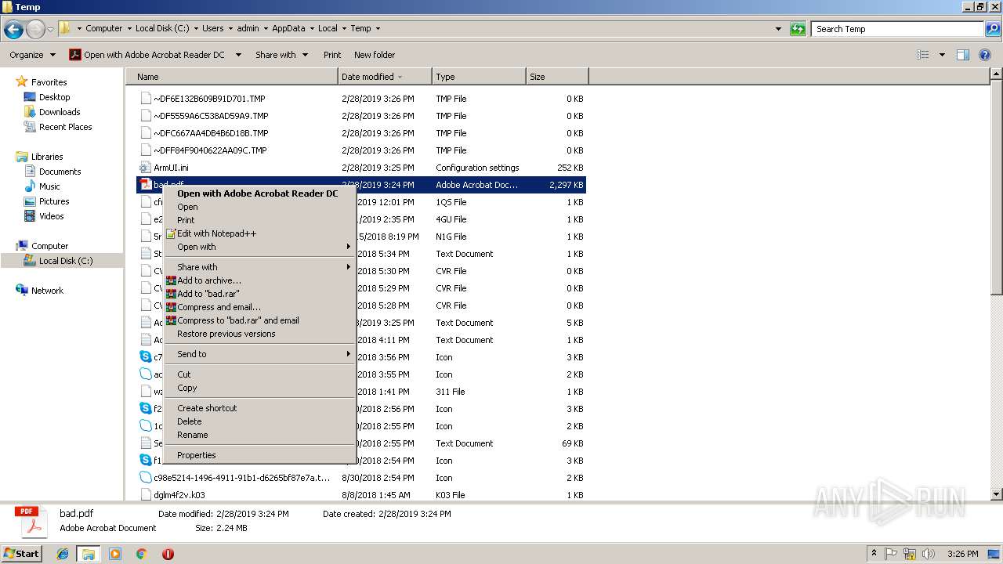
Task: Click the Action Center flag tray icon
Action: pyautogui.click(x=891, y=554)
